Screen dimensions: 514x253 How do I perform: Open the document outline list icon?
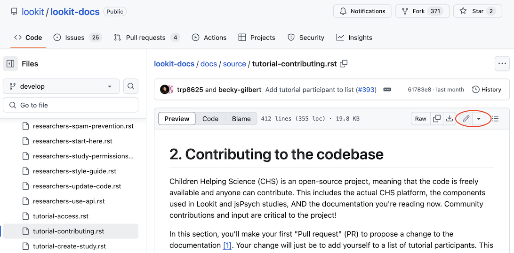[495, 119]
